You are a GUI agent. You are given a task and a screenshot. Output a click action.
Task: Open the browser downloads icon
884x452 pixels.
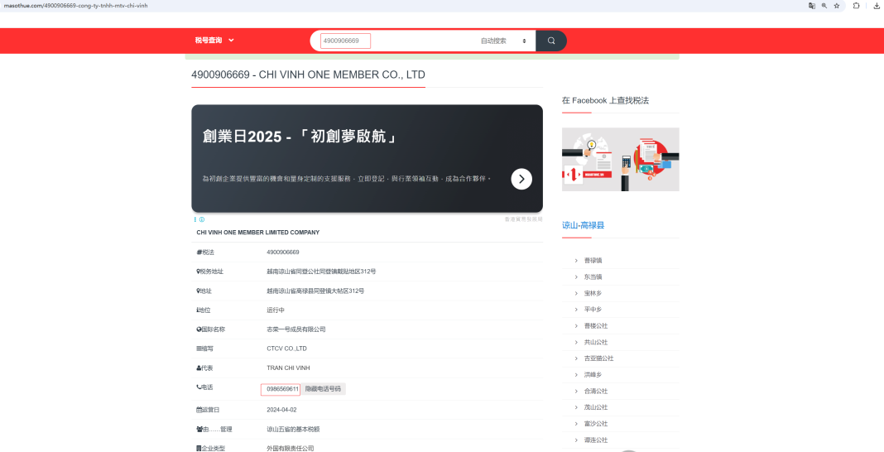[877, 6]
